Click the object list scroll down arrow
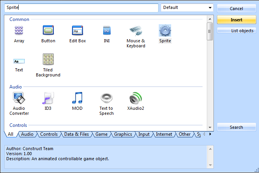Image resolution: width=259 pixels, height=173 pixels. click(x=210, y=128)
